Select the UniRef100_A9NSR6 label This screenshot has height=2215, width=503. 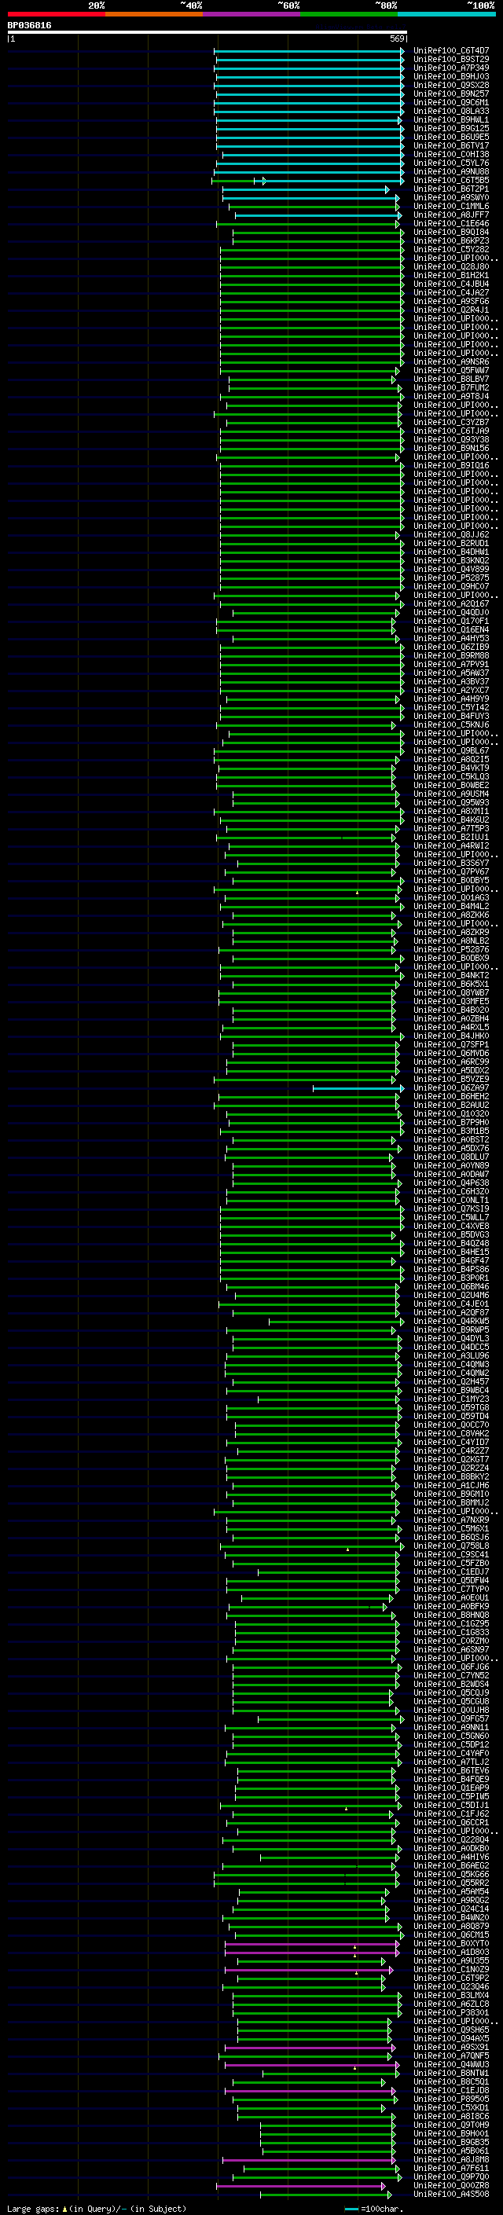pos(450,362)
